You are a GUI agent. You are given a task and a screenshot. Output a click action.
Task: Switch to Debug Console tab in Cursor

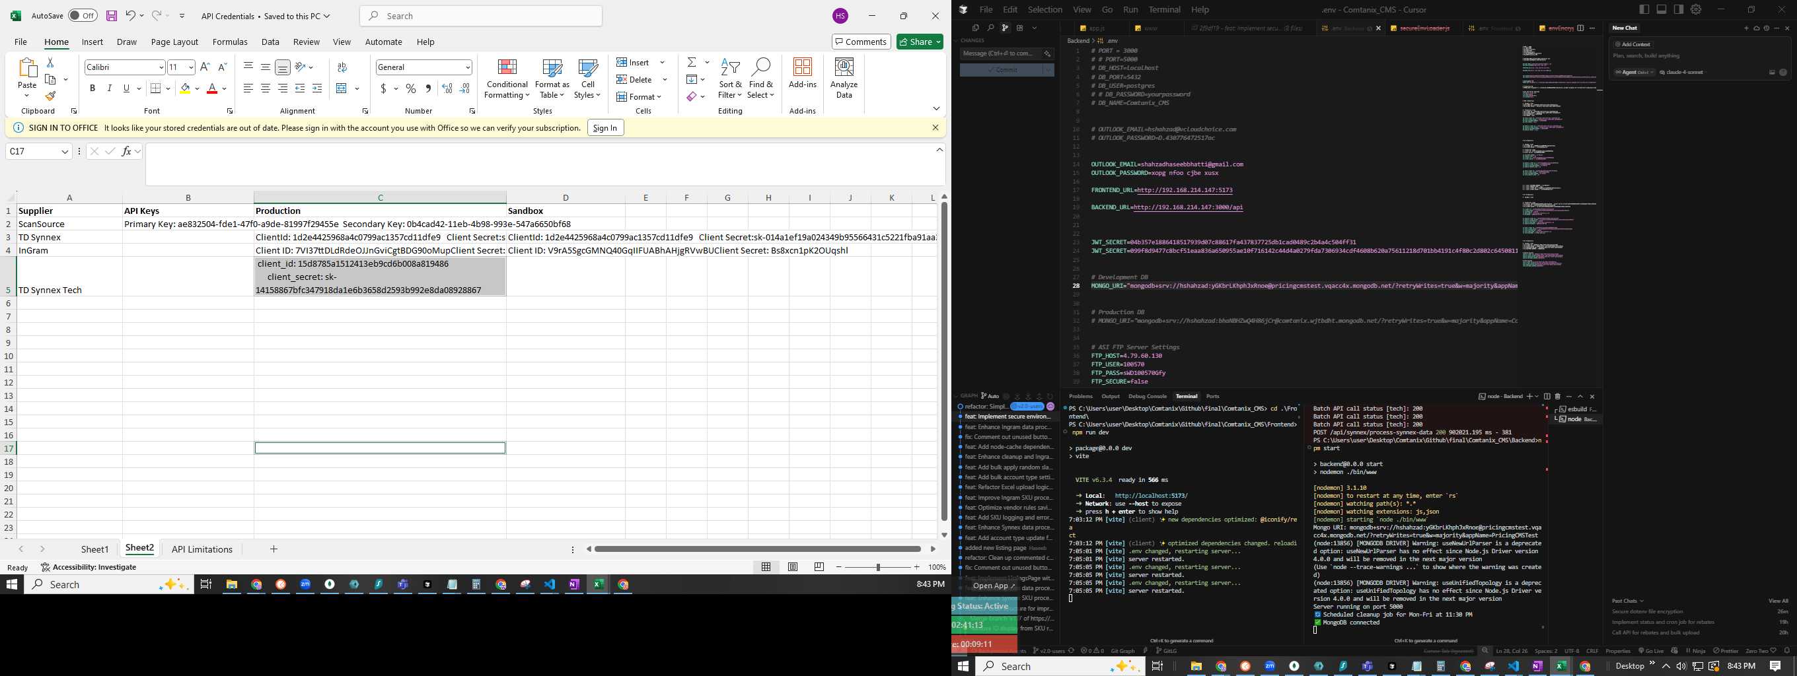pos(1148,396)
